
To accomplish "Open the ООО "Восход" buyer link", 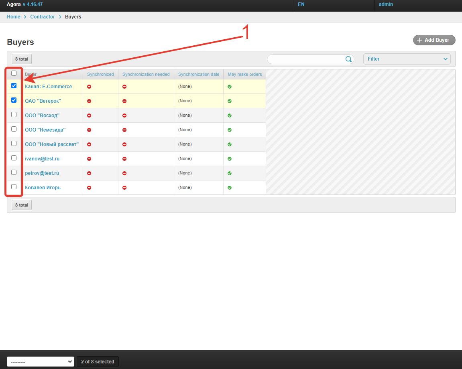I will (x=42, y=116).
